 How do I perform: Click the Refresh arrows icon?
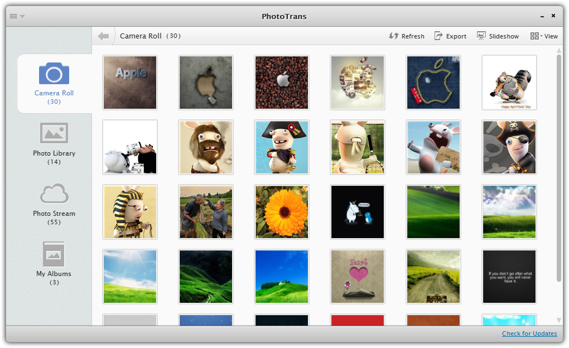coord(393,36)
